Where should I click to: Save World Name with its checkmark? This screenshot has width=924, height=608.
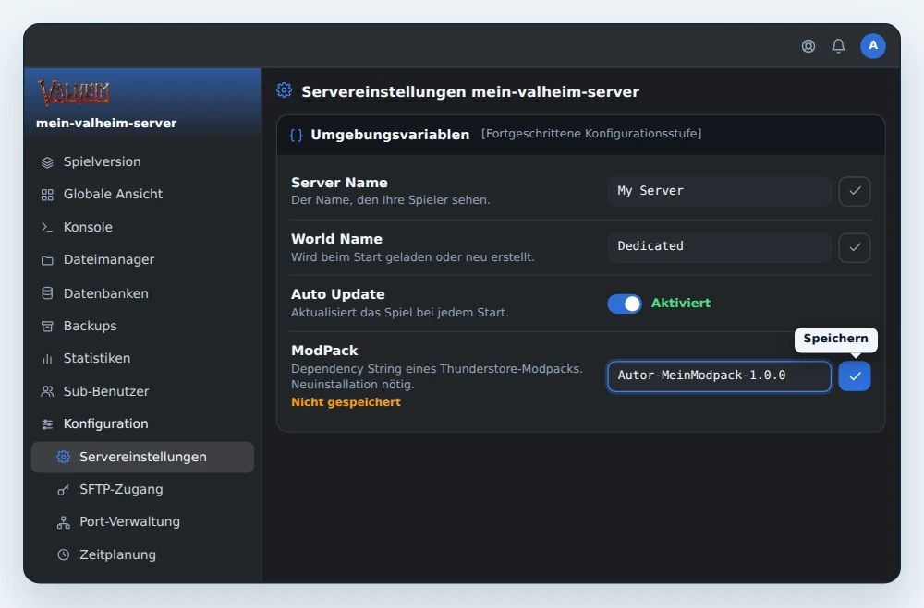[x=855, y=247]
